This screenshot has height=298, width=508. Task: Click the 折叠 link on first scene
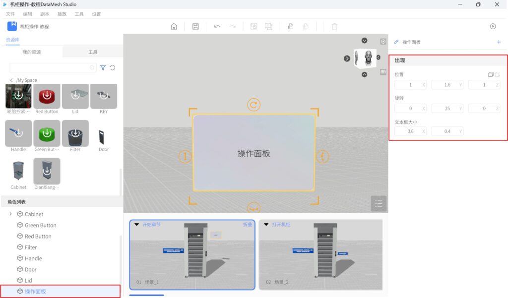(247, 225)
